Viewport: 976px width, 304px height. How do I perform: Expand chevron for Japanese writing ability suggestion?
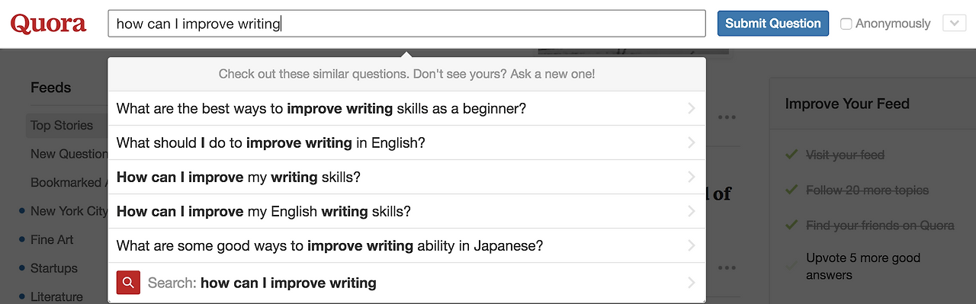692,245
